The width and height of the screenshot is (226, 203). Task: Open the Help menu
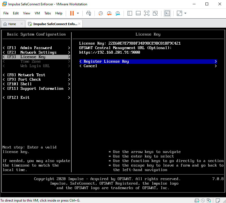click(59, 13)
